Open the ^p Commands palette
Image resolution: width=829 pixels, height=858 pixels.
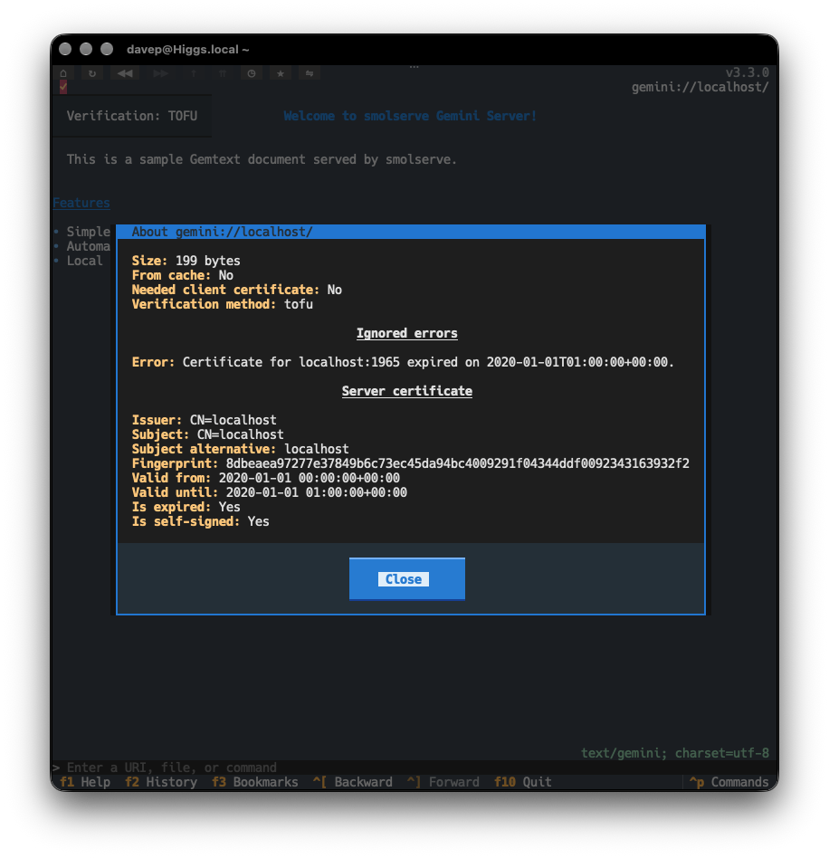[729, 782]
